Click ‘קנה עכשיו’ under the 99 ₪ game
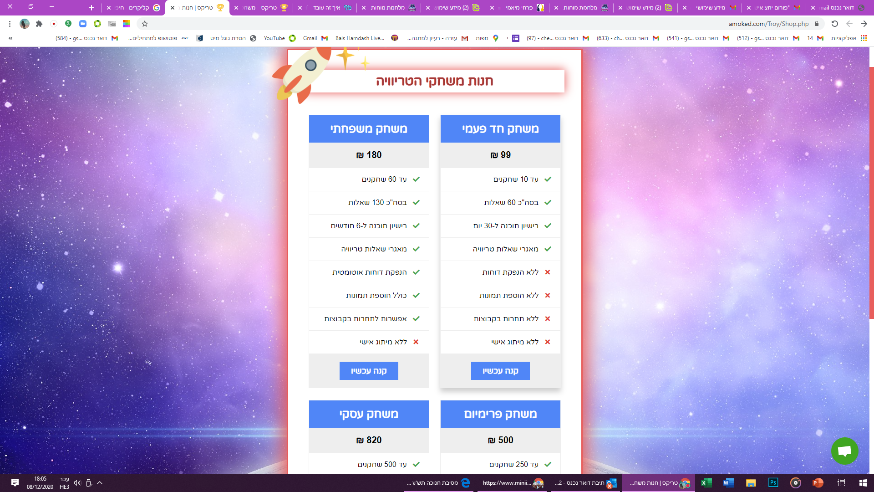Viewport: 874px width, 492px height. point(500,371)
